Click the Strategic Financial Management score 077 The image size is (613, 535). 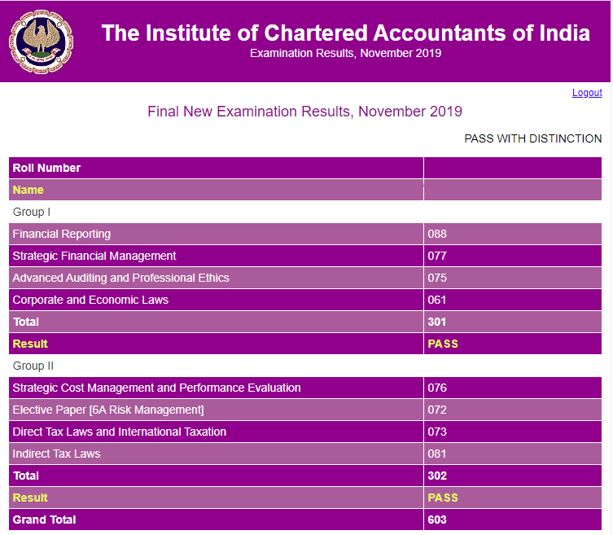tap(437, 256)
